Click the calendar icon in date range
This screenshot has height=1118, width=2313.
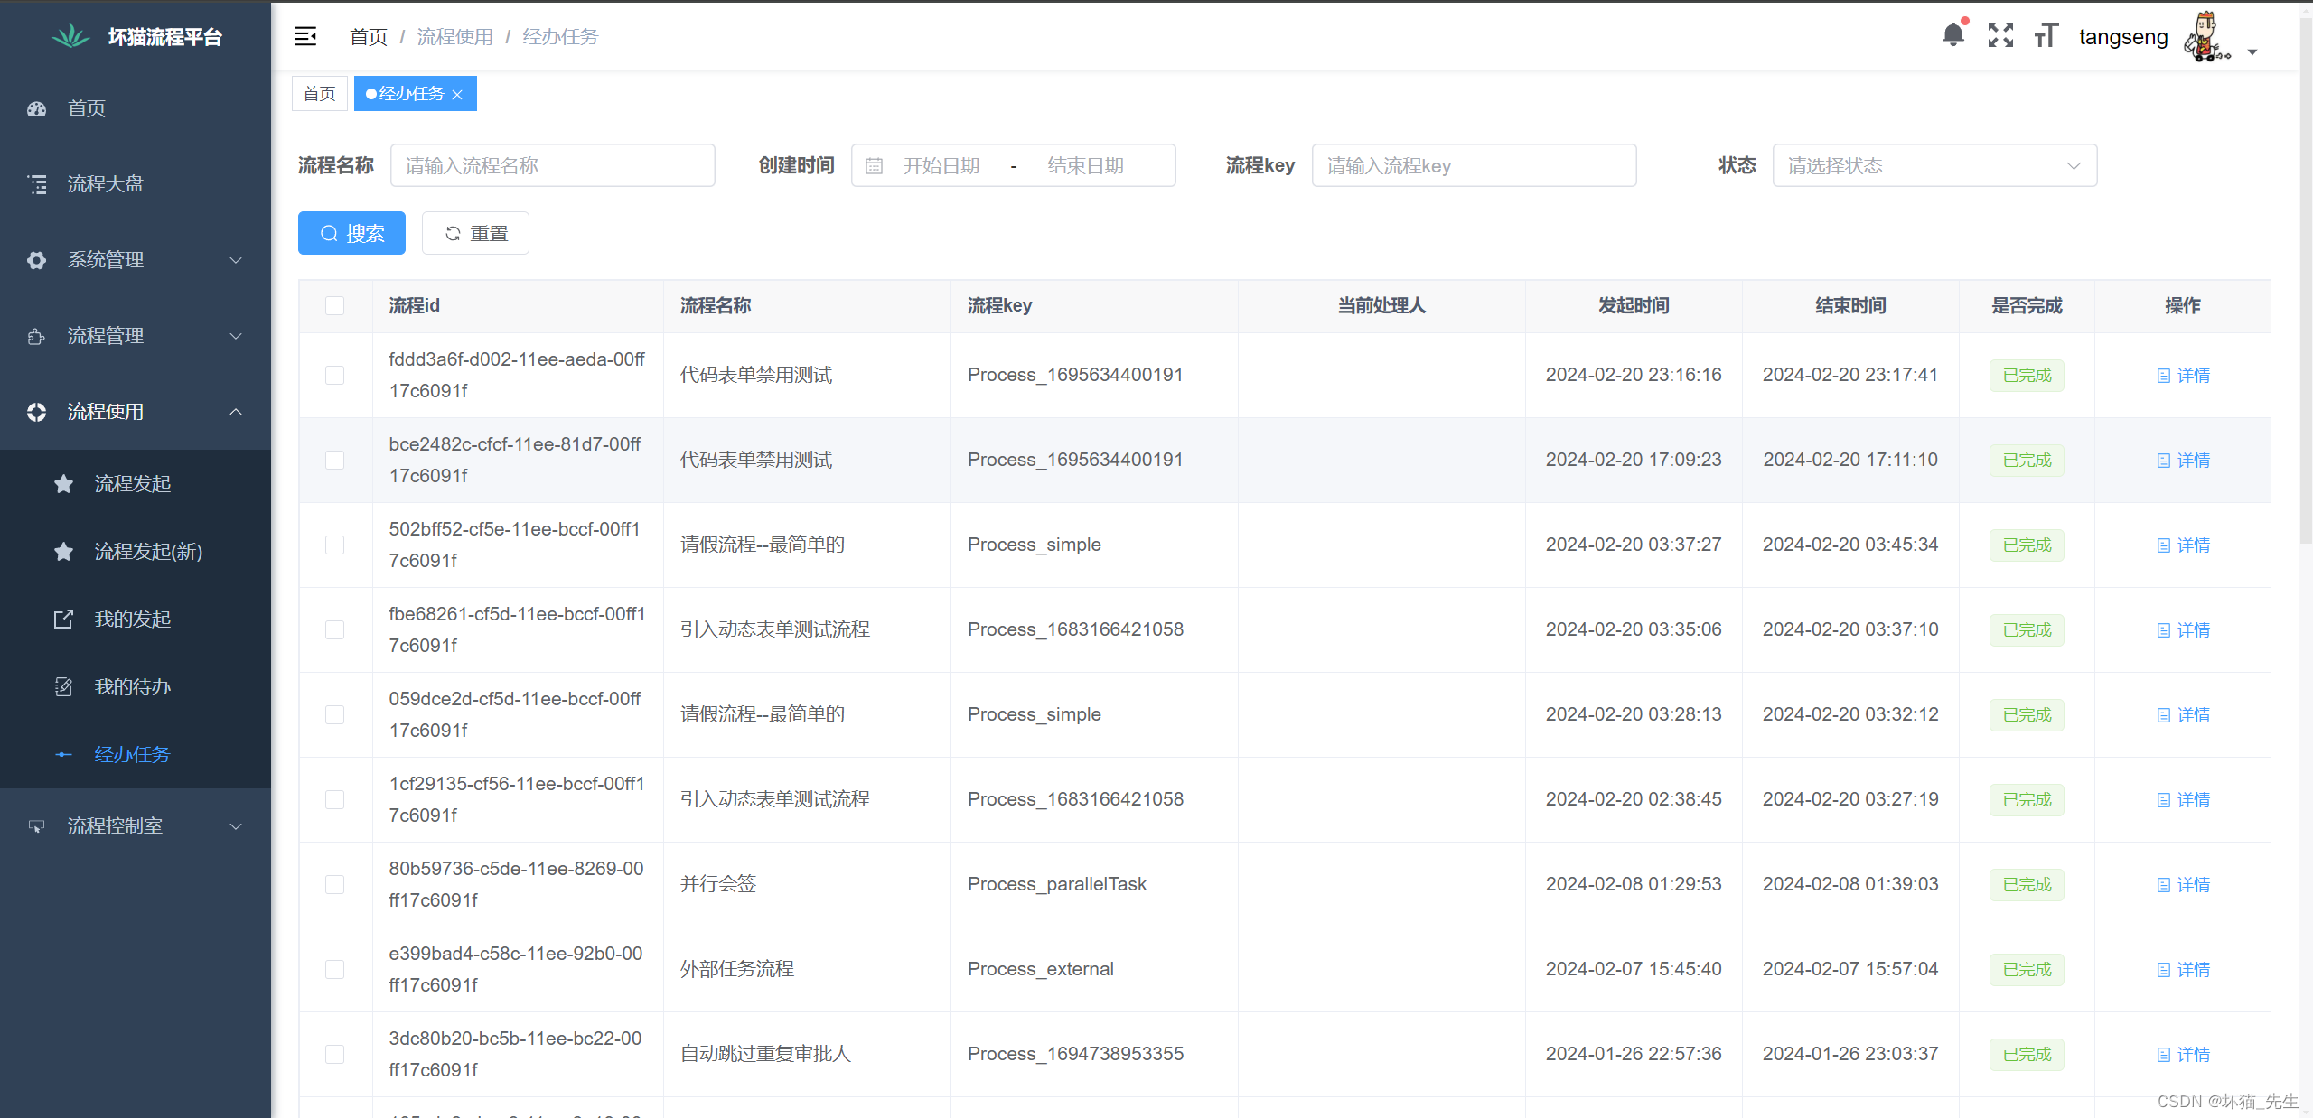(x=874, y=166)
